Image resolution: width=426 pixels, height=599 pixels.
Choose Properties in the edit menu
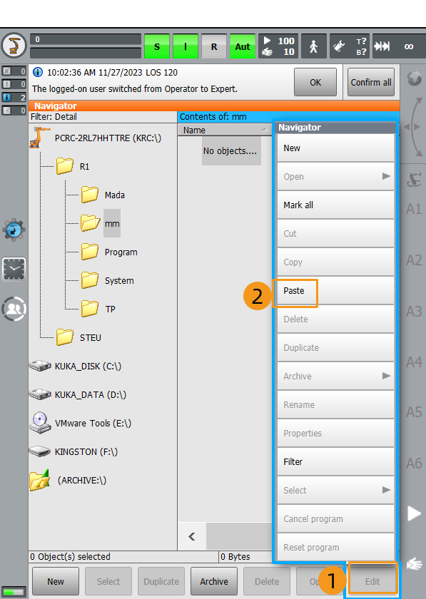(335, 434)
